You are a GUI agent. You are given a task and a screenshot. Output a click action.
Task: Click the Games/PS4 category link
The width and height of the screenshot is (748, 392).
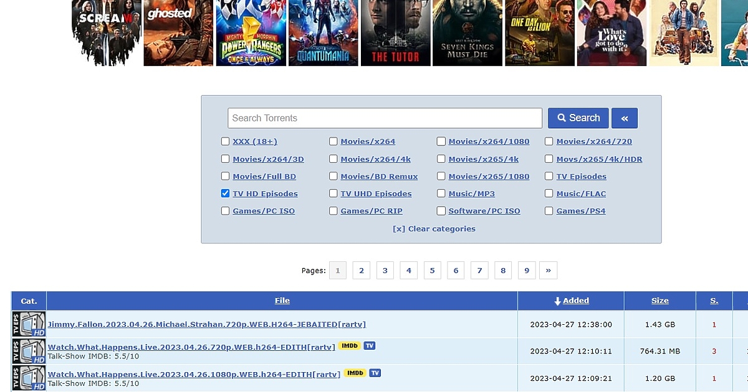580,211
